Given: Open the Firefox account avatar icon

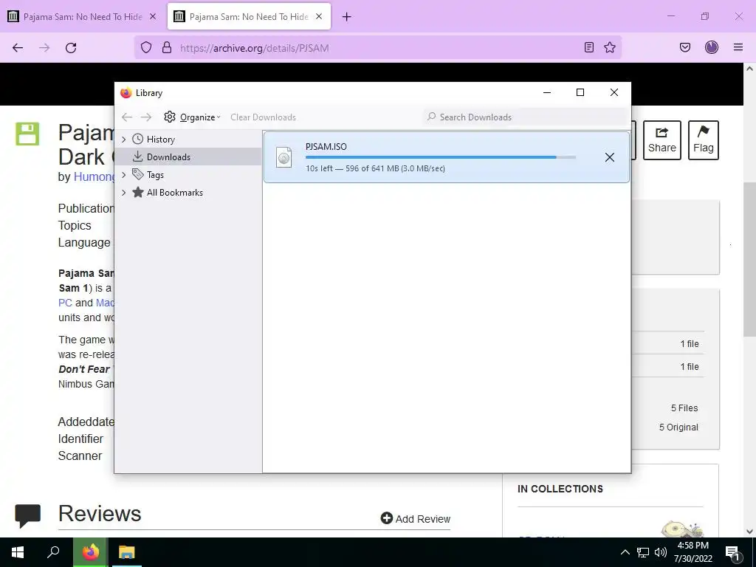Looking at the screenshot, I should click(712, 47).
